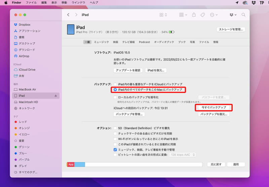
Task: Eject the iPad from sidebar
Action: (x=55, y=96)
